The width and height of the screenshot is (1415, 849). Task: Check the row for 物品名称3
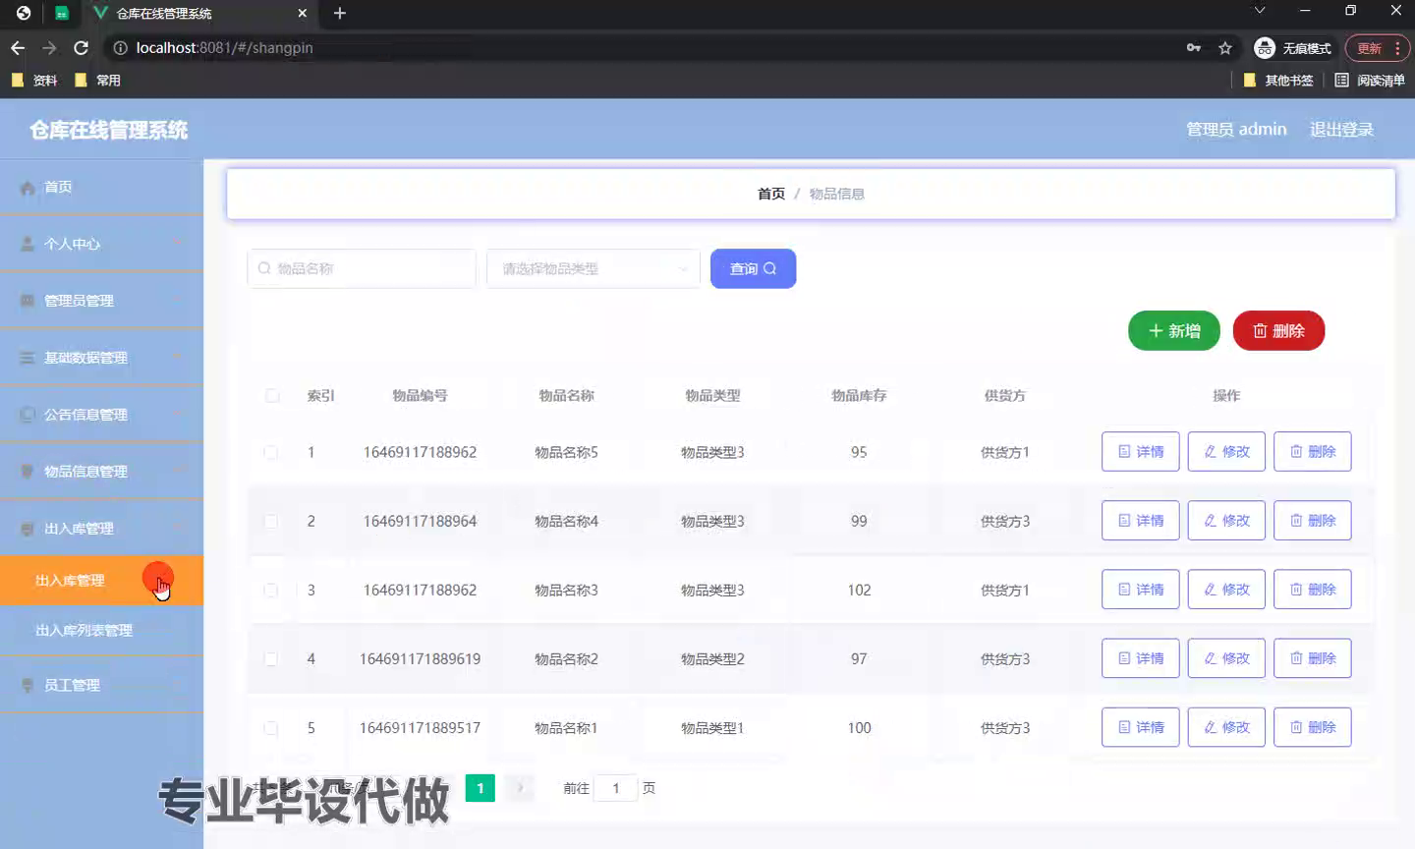(270, 590)
